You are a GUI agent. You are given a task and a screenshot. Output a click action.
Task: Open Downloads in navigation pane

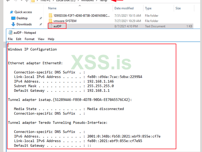point(24,24)
